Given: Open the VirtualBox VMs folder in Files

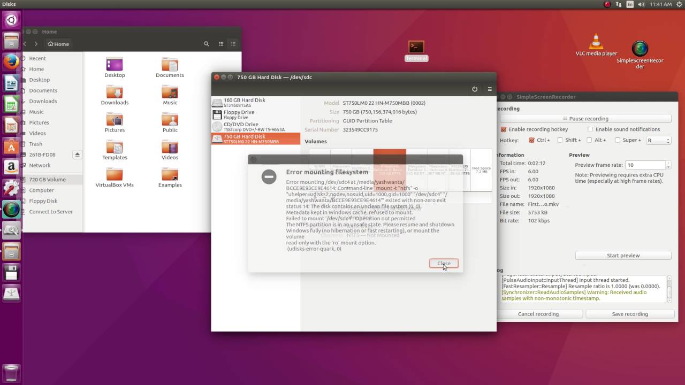Looking at the screenshot, I should [115, 178].
